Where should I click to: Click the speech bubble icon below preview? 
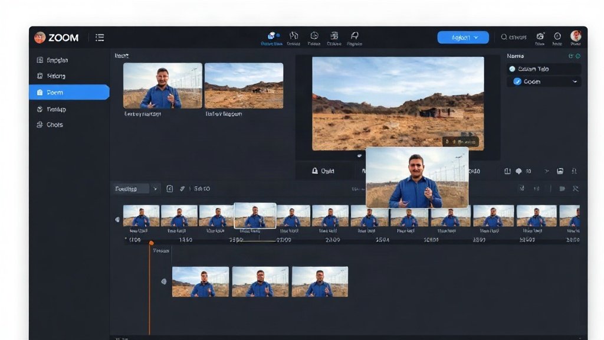tap(518, 171)
